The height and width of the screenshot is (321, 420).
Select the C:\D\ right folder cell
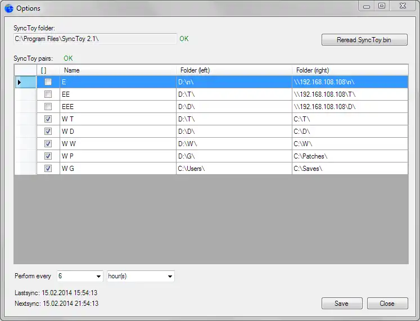pyautogui.click(x=350, y=131)
